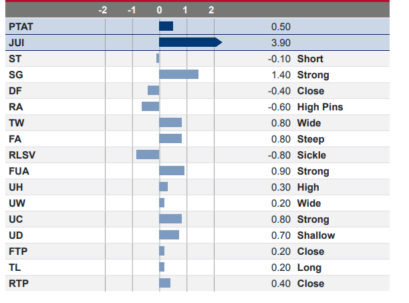Click the 'High Pins' descriptor text
409x303 pixels.
pyautogui.click(x=320, y=106)
